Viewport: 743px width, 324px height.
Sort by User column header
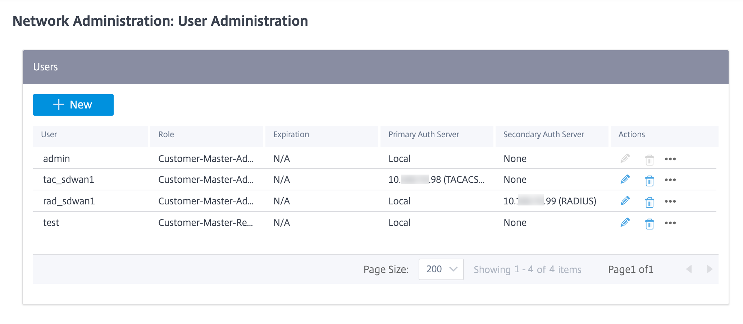[x=91, y=136]
